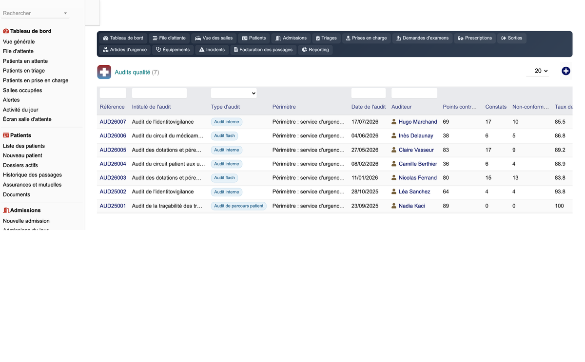Open Liste des patients in sidebar

(24, 146)
